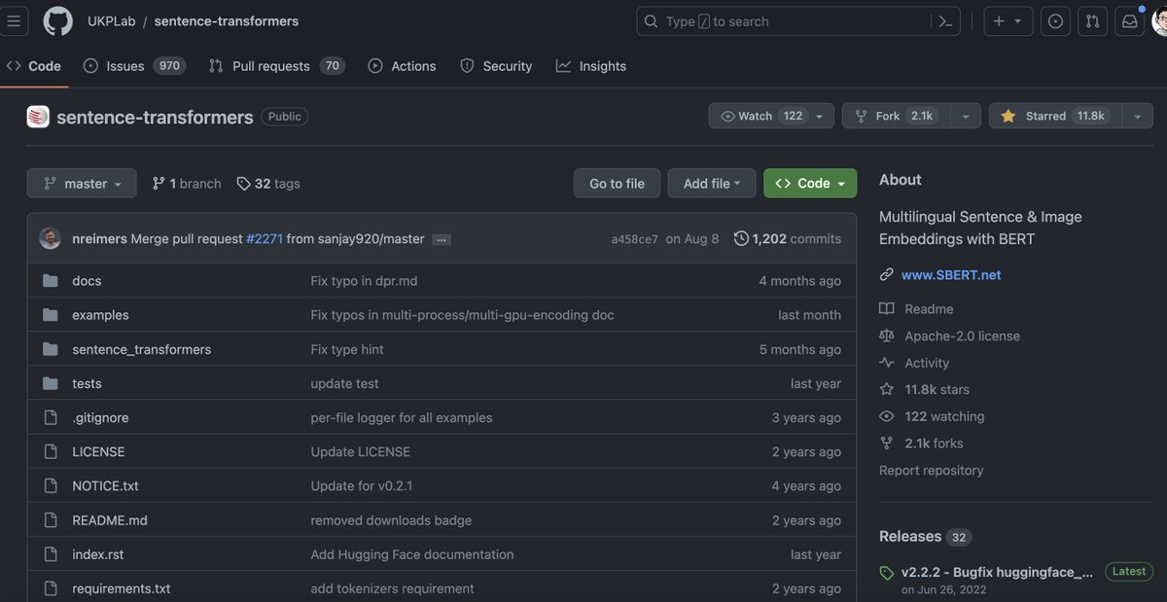Switch to the Code tab
Image resolution: width=1167 pixels, height=602 pixels.
(34, 66)
